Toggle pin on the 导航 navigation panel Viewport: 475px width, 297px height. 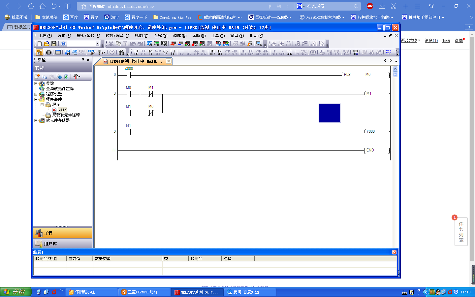(x=83, y=60)
